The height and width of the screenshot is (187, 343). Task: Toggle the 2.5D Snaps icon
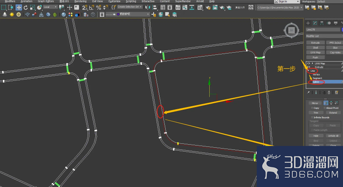pyautogui.click(x=85, y=7)
